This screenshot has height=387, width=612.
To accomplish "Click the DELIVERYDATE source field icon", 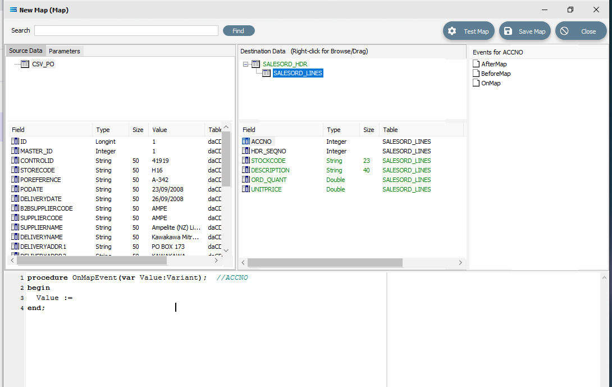I will (x=15, y=199).
